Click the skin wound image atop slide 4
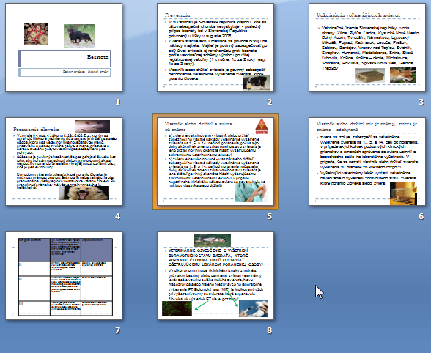The height and width of the screenshot is (353, 431). point(92,127)
